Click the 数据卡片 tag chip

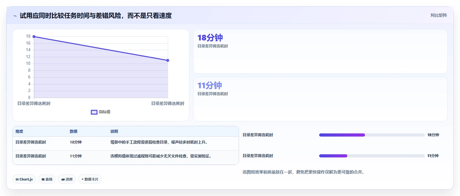pyautogui.click(x=90, y=179)
